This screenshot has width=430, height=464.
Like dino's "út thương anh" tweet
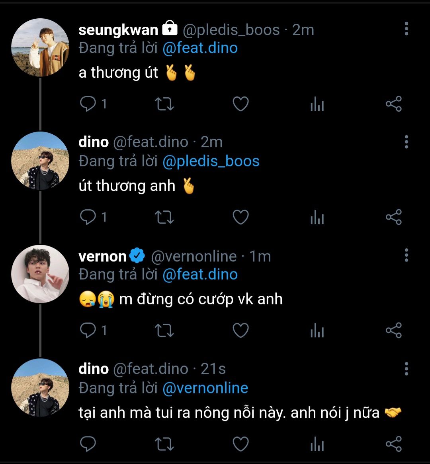click(x=240, y=217)
